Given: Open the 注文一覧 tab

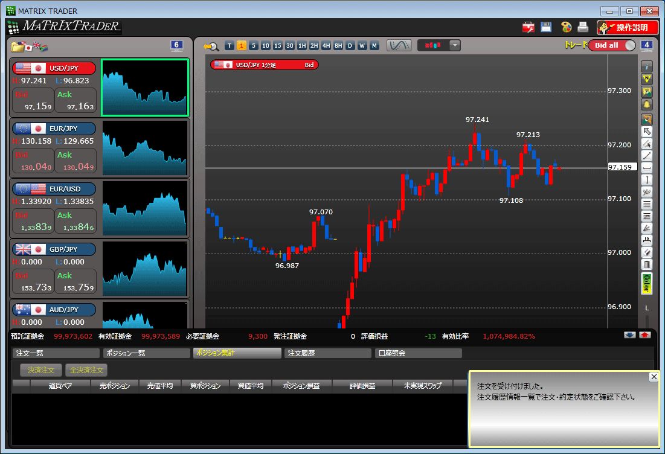Looking at the screenshot, I should coord(56,353).
